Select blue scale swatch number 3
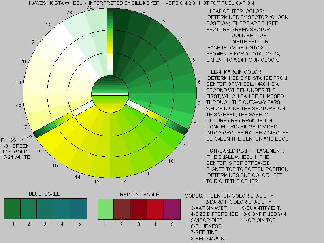This screenshot has height=243, width=324. tap(45, 209)
